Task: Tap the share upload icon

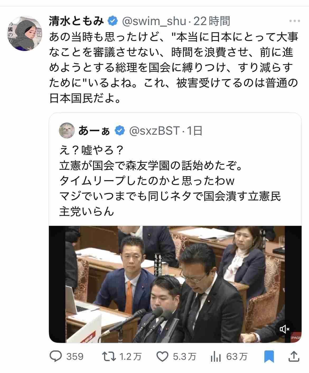Action: click(293, 356)
